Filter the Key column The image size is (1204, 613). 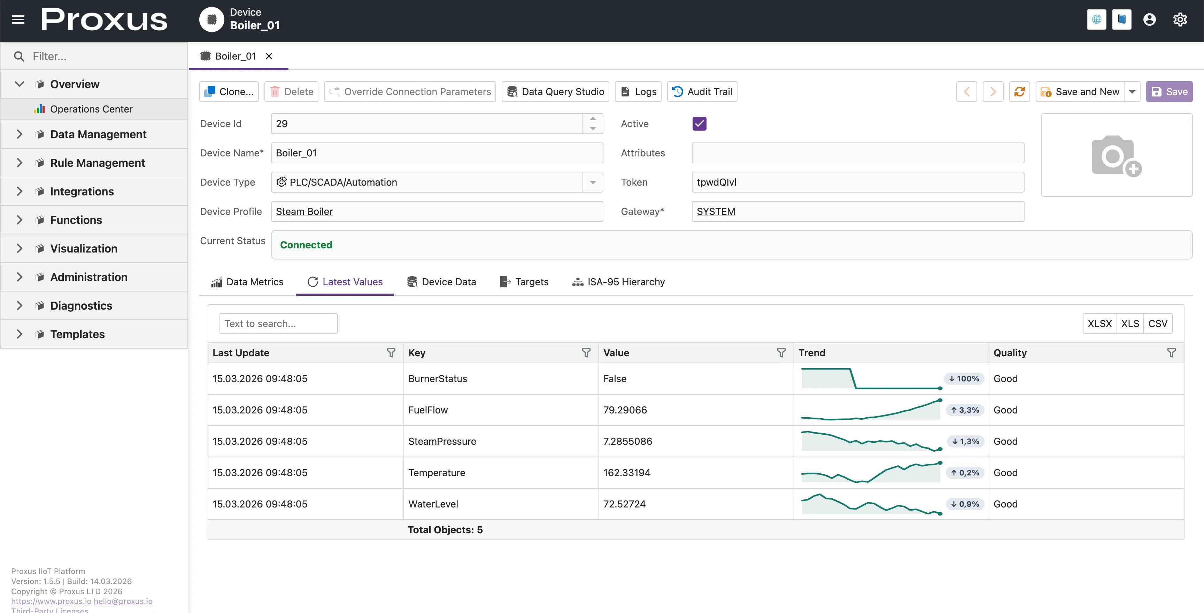586,353
